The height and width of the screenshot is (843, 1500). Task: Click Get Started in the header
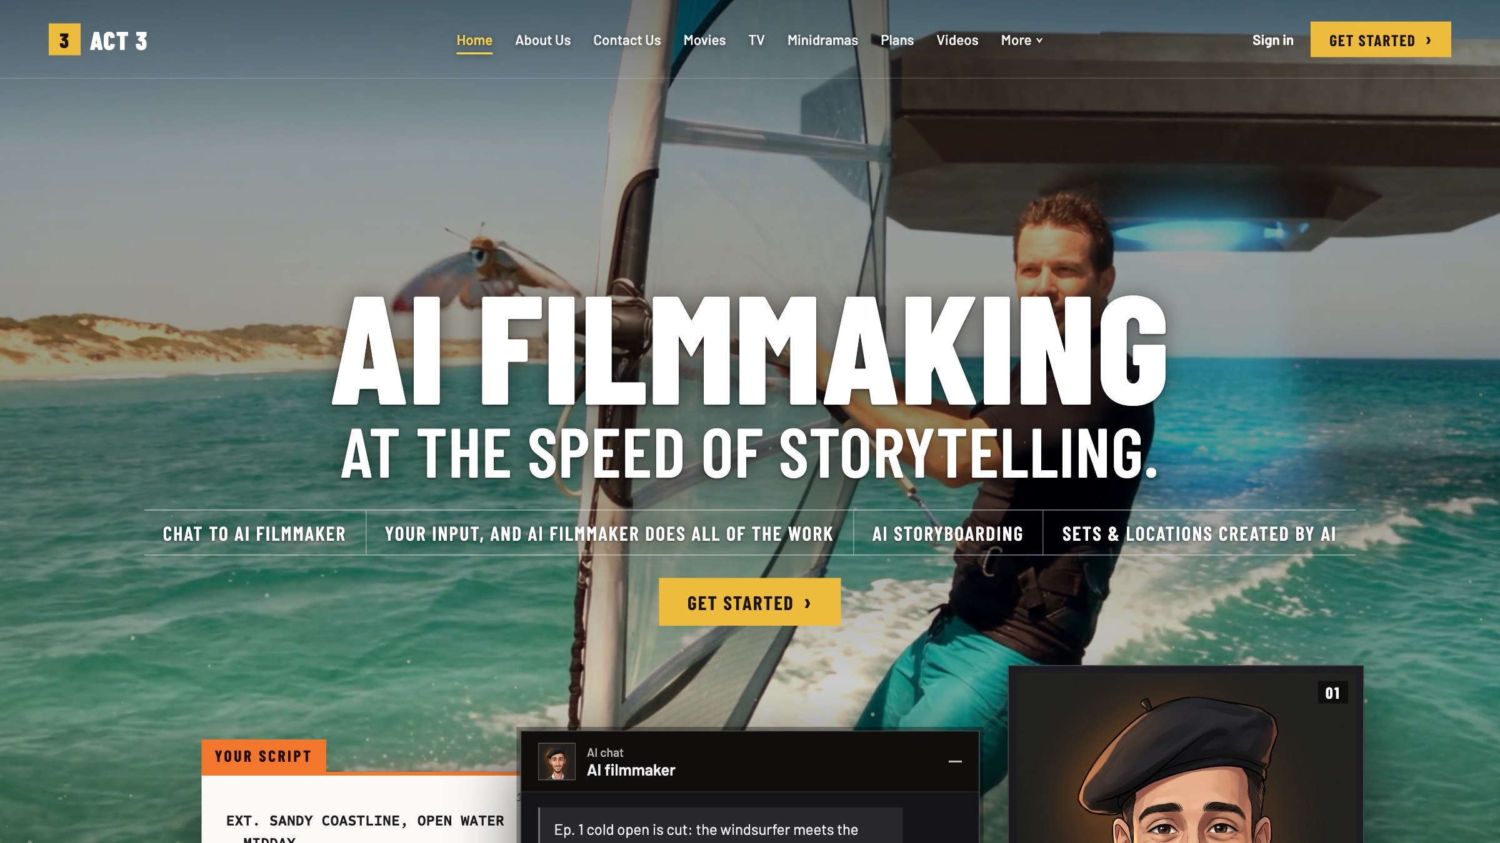point(1381,40)
